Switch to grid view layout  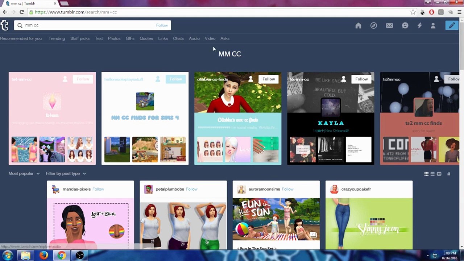coord(426,174)
